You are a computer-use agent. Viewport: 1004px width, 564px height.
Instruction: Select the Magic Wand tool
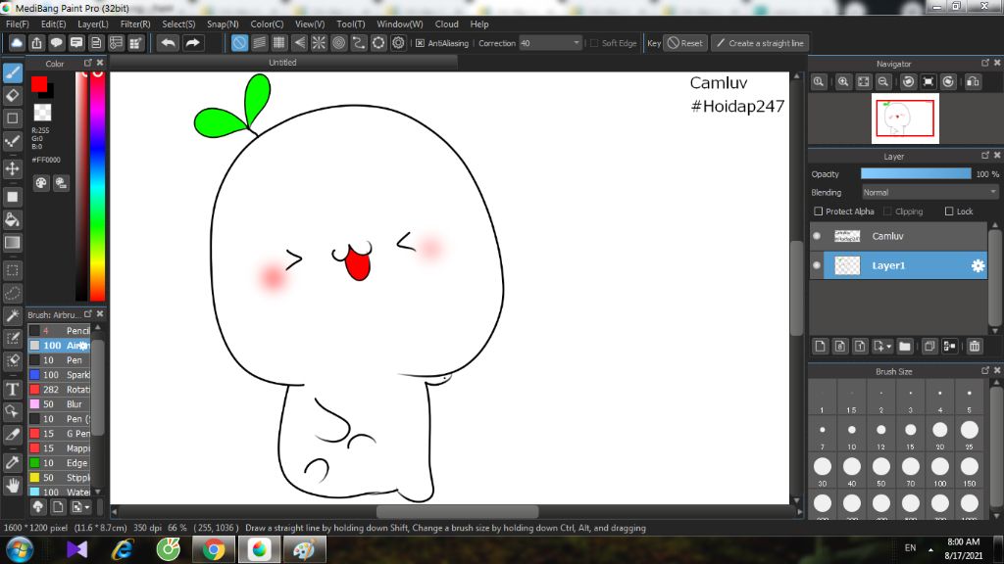13,316
